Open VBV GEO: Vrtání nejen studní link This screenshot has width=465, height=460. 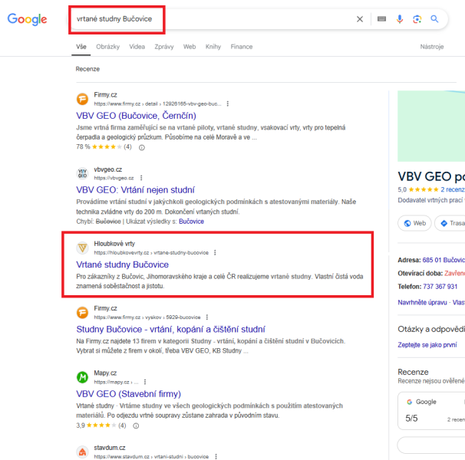pyautogui.click(x=135, y=190)
